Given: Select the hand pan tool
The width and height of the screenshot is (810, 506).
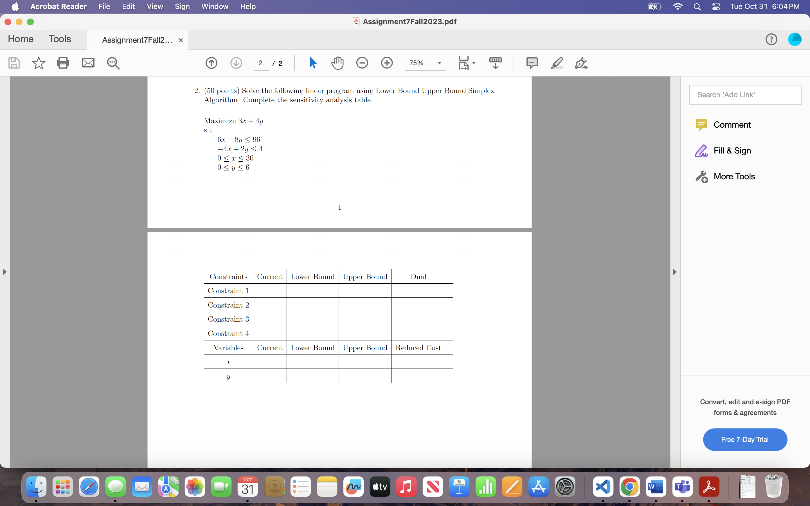Looking at the screenshot, I should 337,63.
